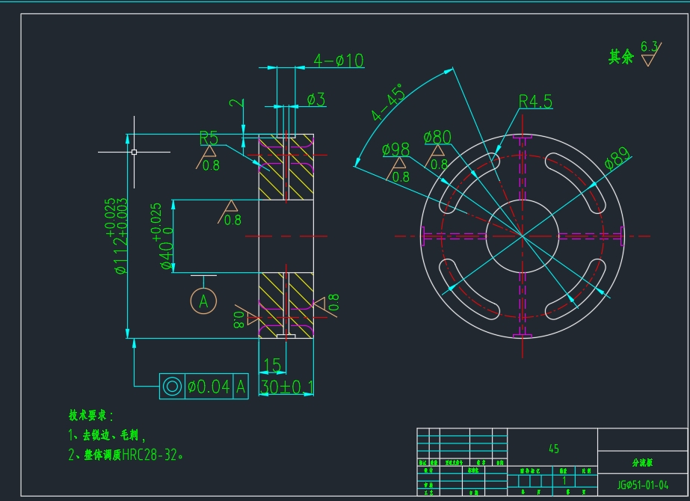Click the datum A circle marker
The height and width of the screenshot is (501, 690).
[x=203, y=301]
